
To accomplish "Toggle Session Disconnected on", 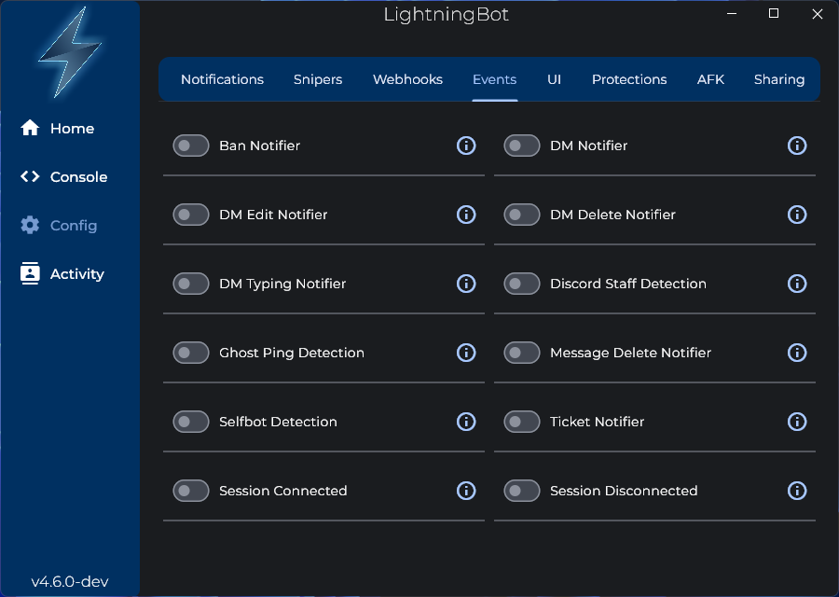I will click(521, 491).
